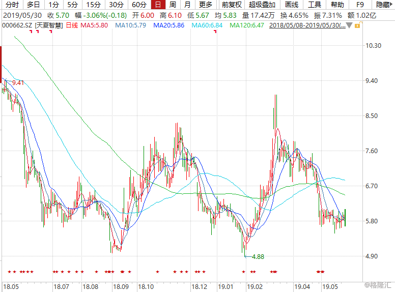Select the 5分 chart period
The width and height of the screenshot is (395, 292).
pyautogui.click(x=73, y=5)
